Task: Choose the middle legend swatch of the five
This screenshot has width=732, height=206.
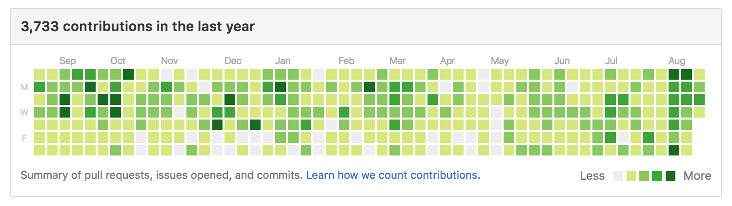Action: [x=644, y=176]
